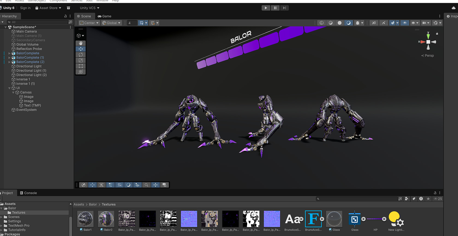458x236 pixels.
Task: Click Sign in button
Action: pos(25,8)
